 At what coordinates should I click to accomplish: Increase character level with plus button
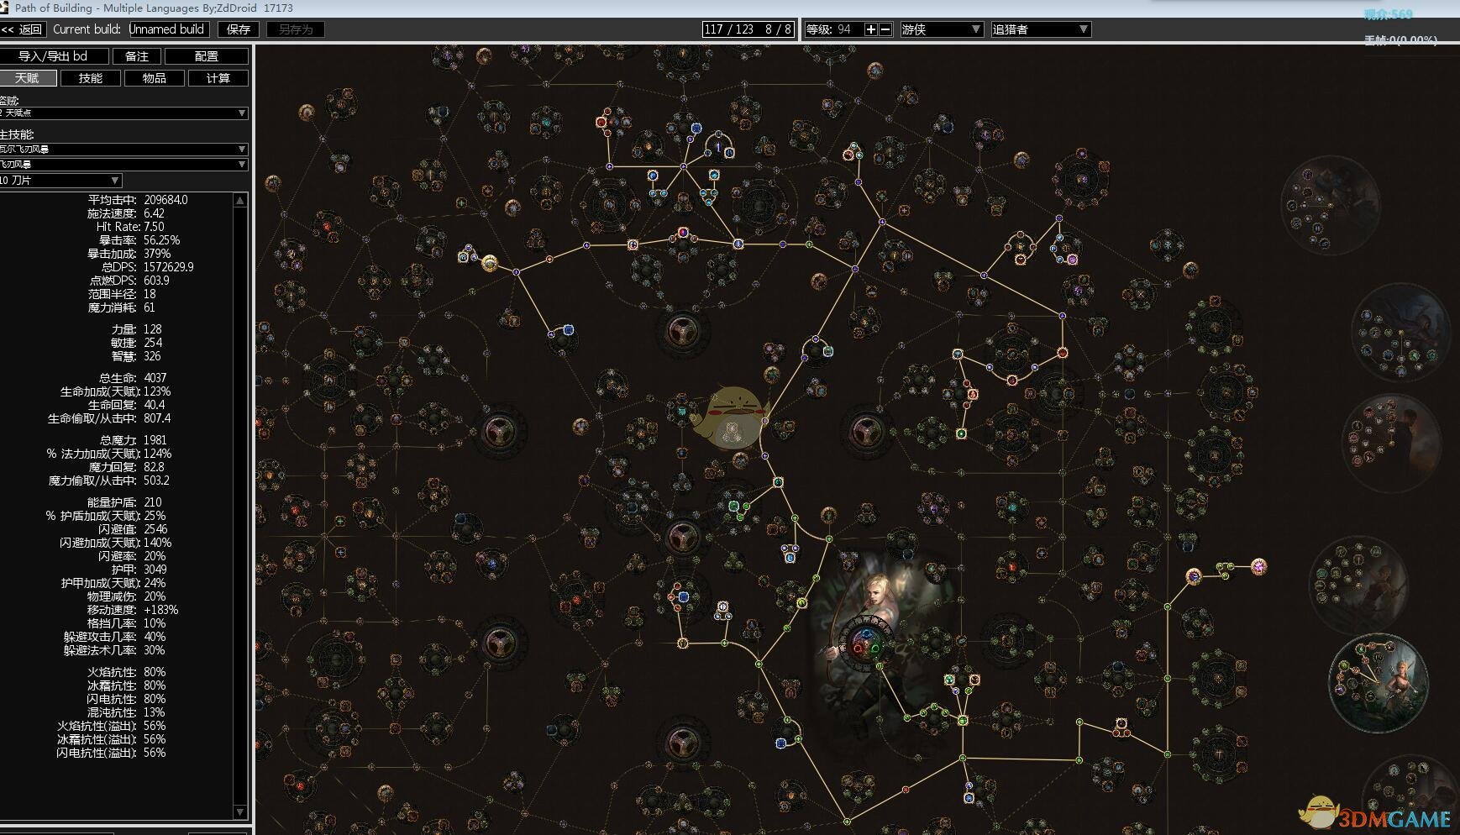[871, 29]
